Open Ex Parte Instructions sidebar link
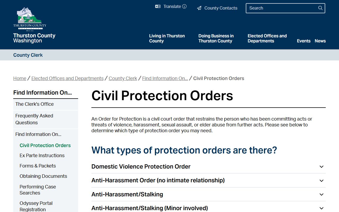The width and height of the screenshot is (339, 212). click(42, 156)
